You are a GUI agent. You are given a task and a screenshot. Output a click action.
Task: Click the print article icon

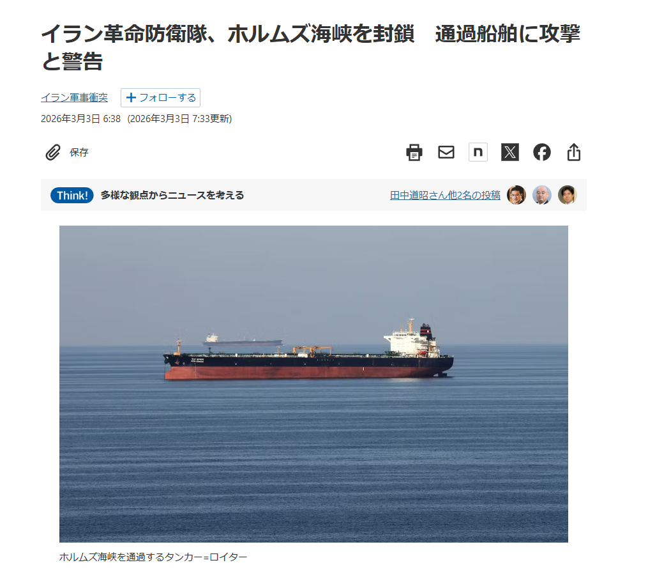pos(414,152)
